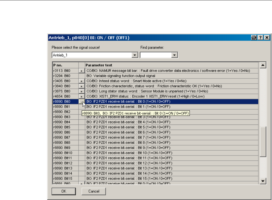Click scrollbar down arrow
Screen dimensions: 272x200
click(x=263, y=181)
